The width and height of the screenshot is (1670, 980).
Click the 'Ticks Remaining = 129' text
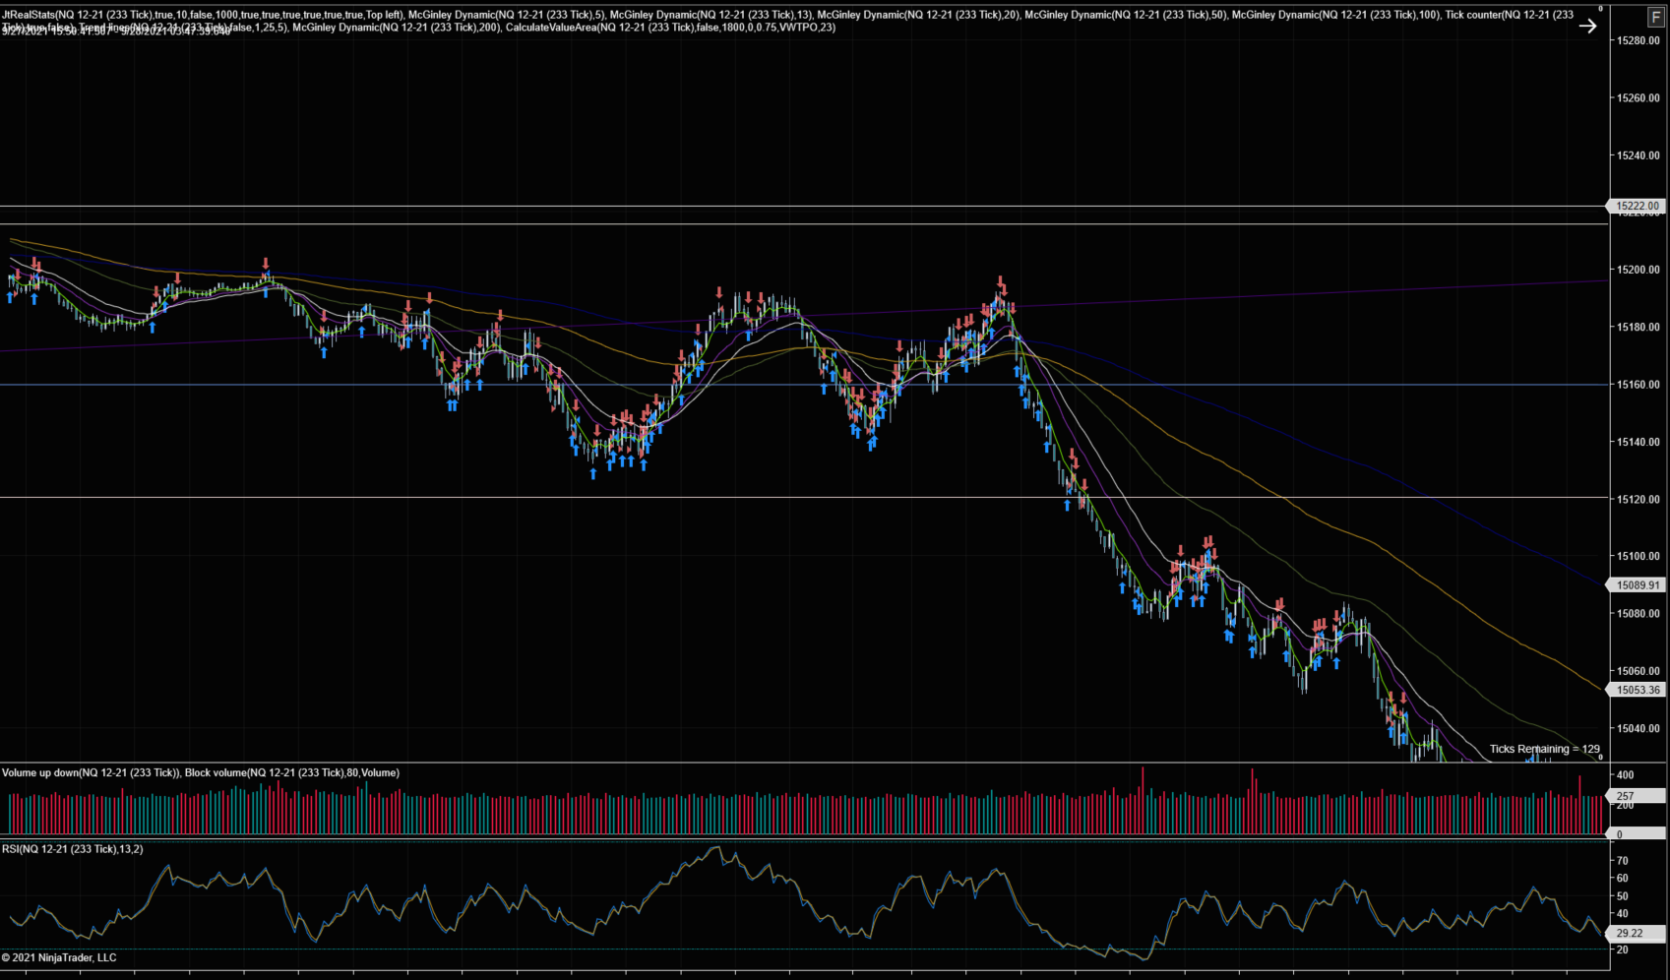(1544, 749)
